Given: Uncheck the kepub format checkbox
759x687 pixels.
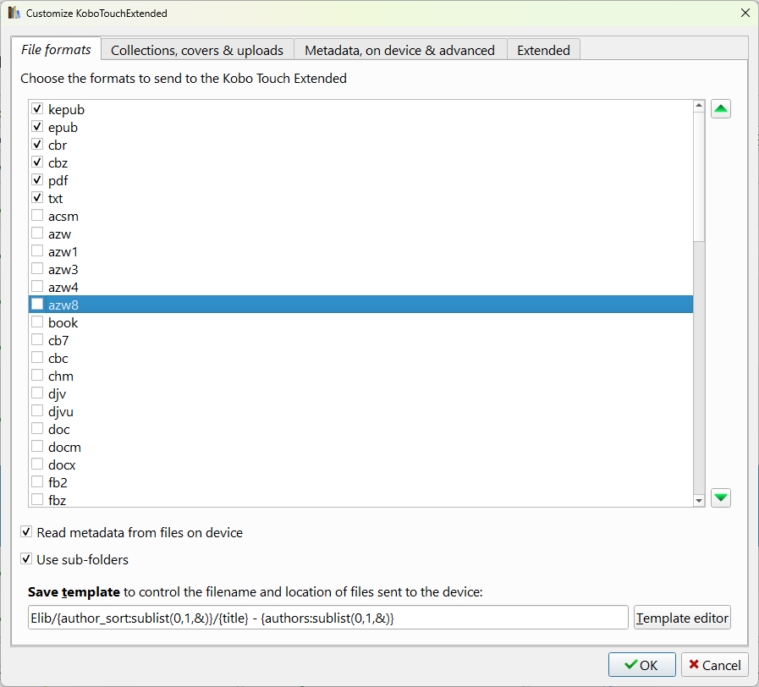Looking at the screenshot, I should click(37, 108).
